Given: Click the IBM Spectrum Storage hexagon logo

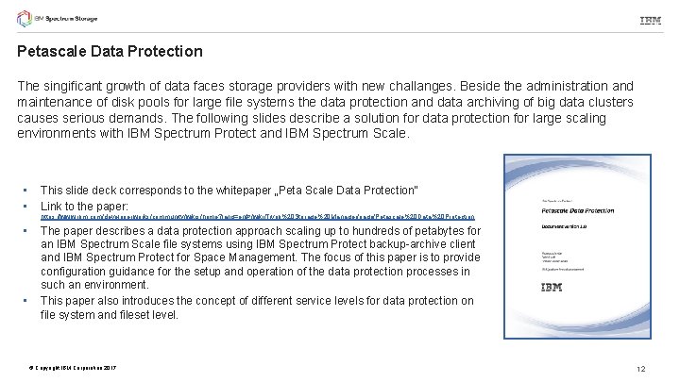Looking at the screenshot, I should pos(24,20).
